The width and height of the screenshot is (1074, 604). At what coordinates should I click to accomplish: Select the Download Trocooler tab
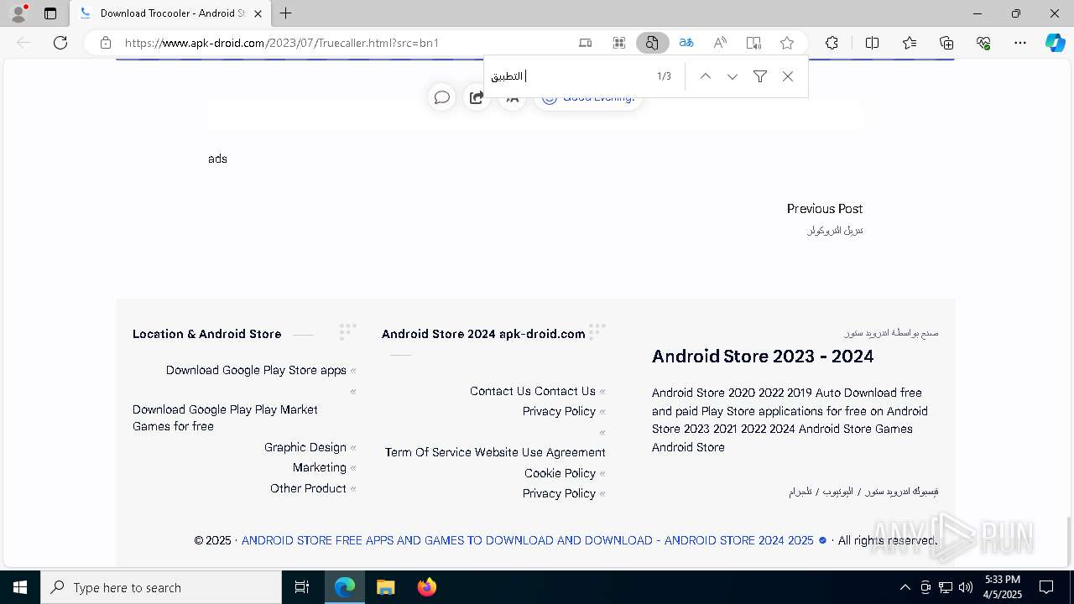(x=170, y=13)
